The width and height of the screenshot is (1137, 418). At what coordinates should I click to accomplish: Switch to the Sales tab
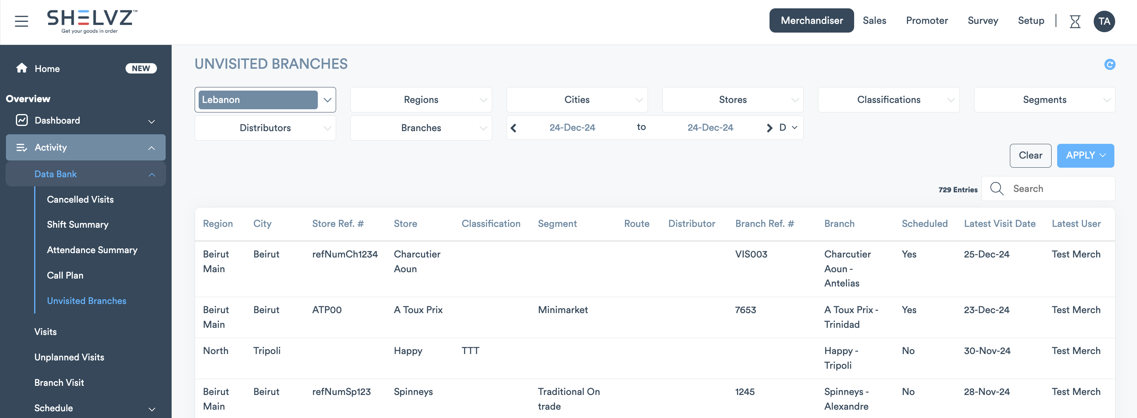(x=874, y=21)
